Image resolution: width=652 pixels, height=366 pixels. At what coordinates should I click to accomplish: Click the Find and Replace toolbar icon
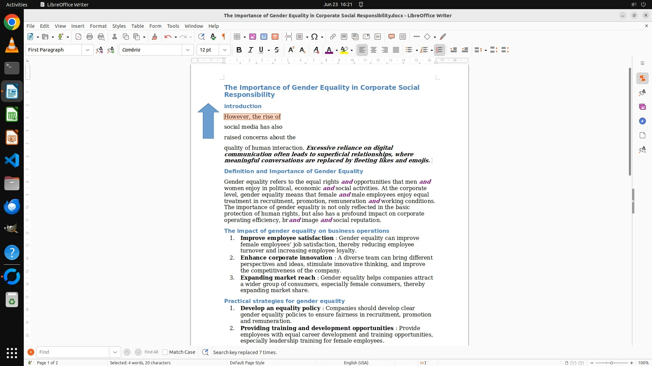[201, 37]
